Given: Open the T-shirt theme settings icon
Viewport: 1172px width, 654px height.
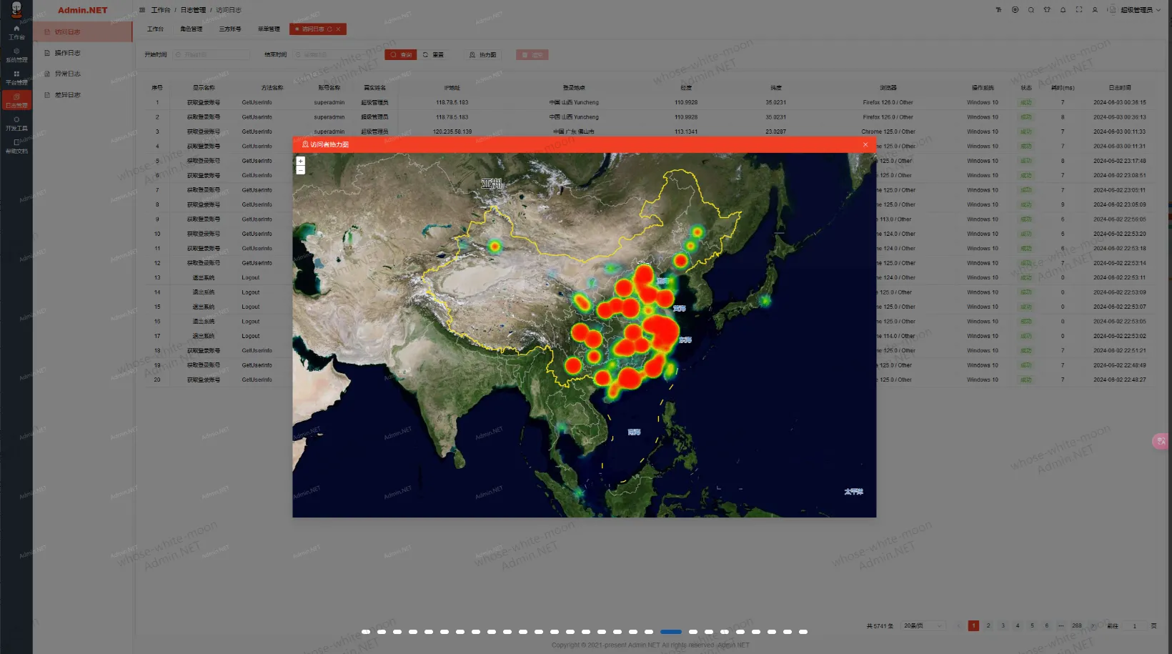Looking at the screenshot, I should point(1047,10).
